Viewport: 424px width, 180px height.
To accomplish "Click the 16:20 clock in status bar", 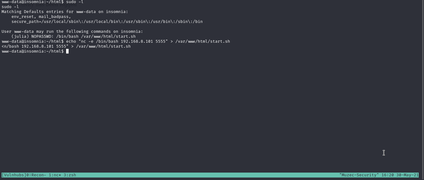I will tap(388, 175).
